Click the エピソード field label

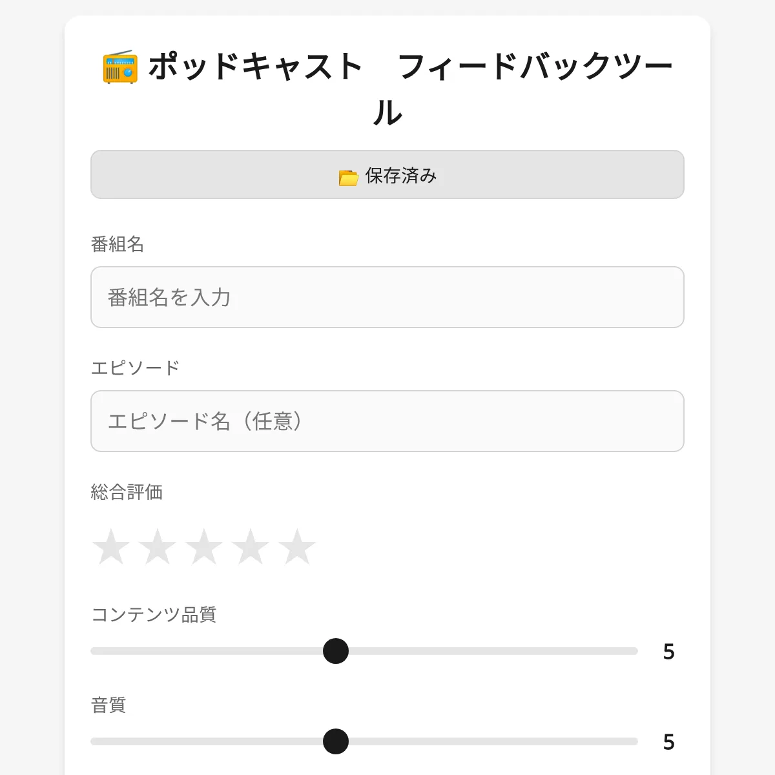tap(135, 368)
